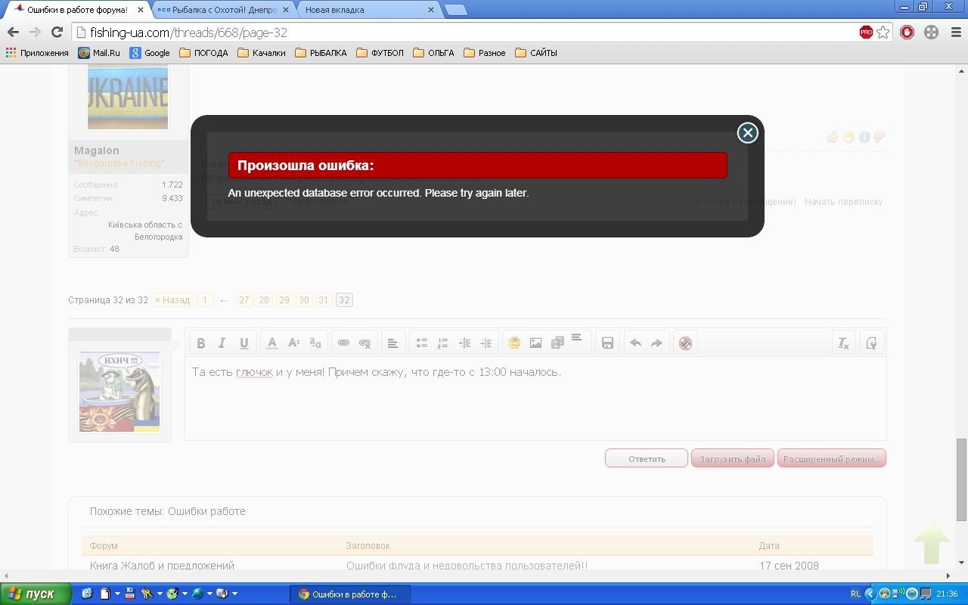This screenshot has width=968, height=605.
Task: Toggle the ordered list button
Action: [443, 343]
